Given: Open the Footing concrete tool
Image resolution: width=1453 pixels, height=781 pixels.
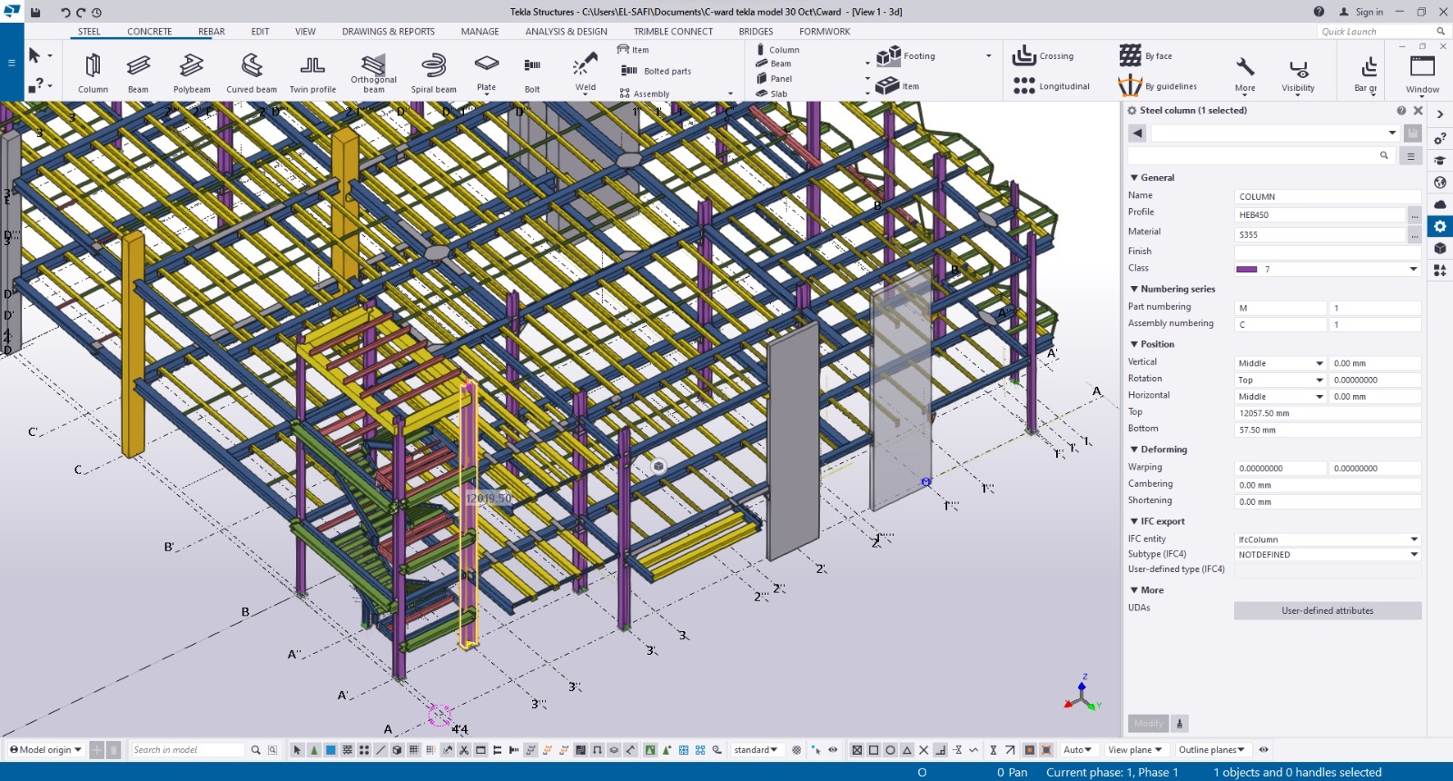Looking at the screenshot, I should point(906,56).
